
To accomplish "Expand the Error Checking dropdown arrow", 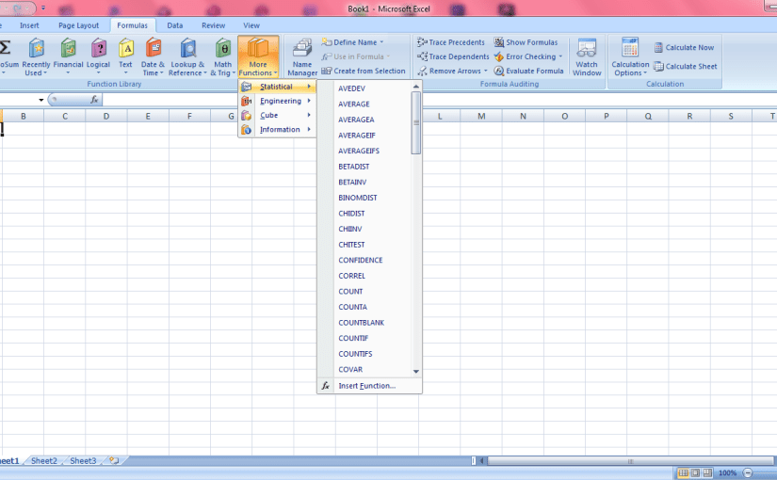I will pyautogui.click(x=561, y=56).
